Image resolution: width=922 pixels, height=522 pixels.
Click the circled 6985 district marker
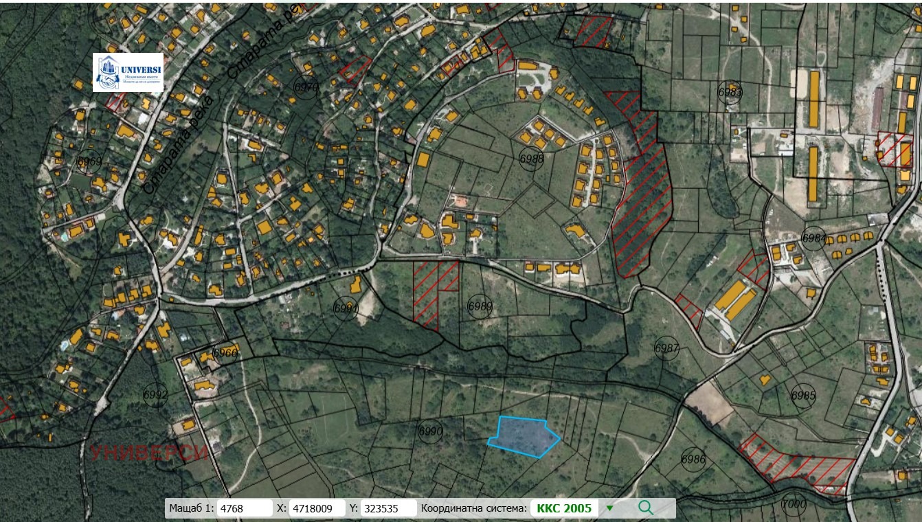(x=802, y=396)
